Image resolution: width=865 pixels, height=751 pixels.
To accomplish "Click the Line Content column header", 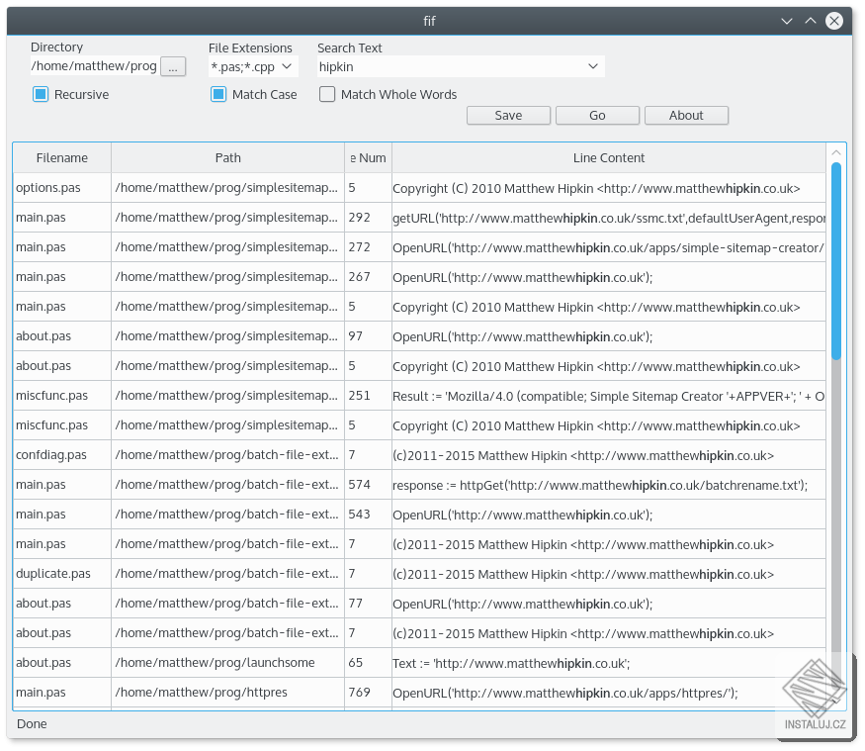I will pyautogui.click(x=609, y=158).
